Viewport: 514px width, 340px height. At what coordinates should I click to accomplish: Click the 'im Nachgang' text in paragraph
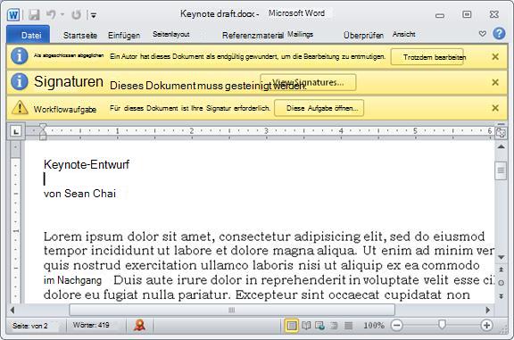tap(72, 280)
